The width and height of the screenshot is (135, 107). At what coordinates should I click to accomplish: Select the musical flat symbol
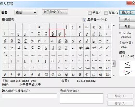(x=67, y=27)
